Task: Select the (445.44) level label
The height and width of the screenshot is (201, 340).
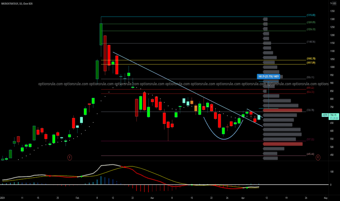Action: 310,154
